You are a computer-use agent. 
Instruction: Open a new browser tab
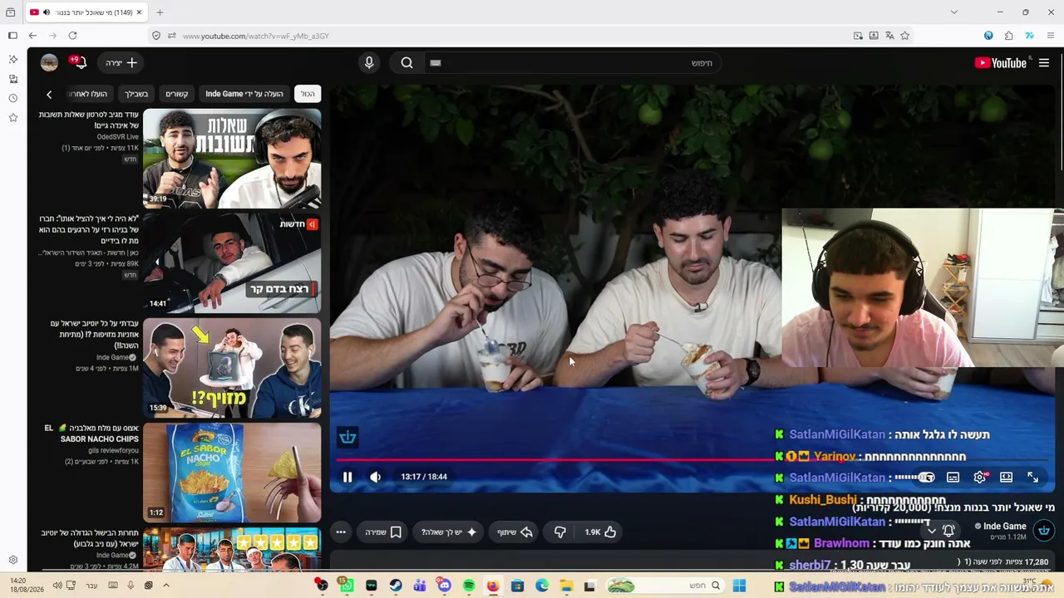[x=160, y=12]
